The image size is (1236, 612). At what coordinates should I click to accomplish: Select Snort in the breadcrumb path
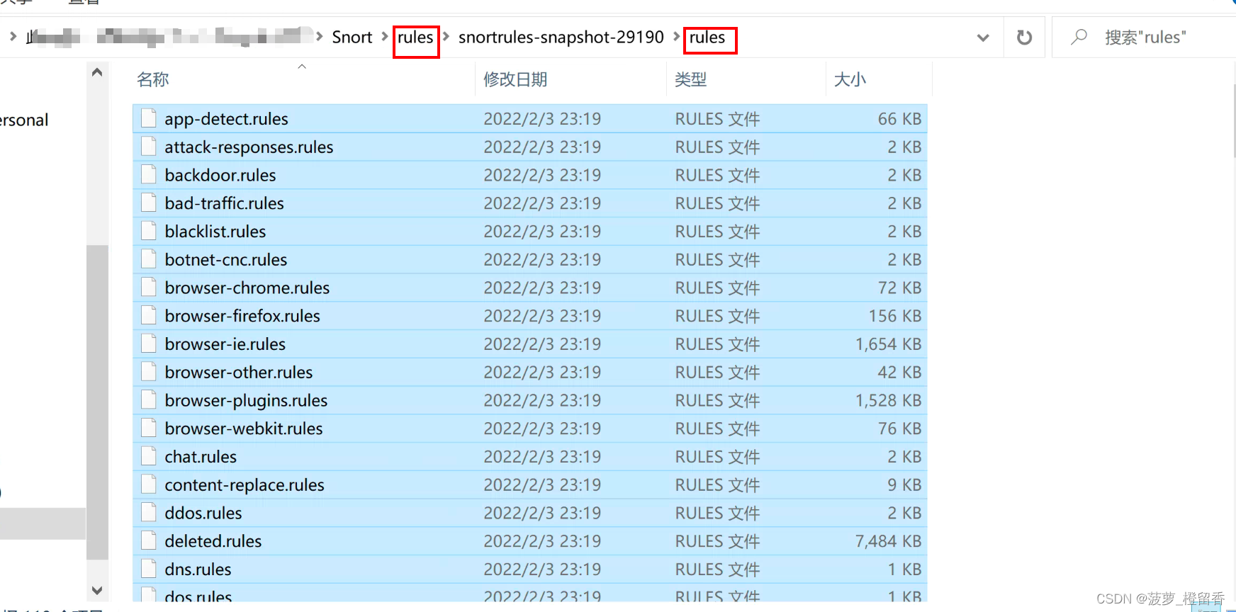[352, 38]
